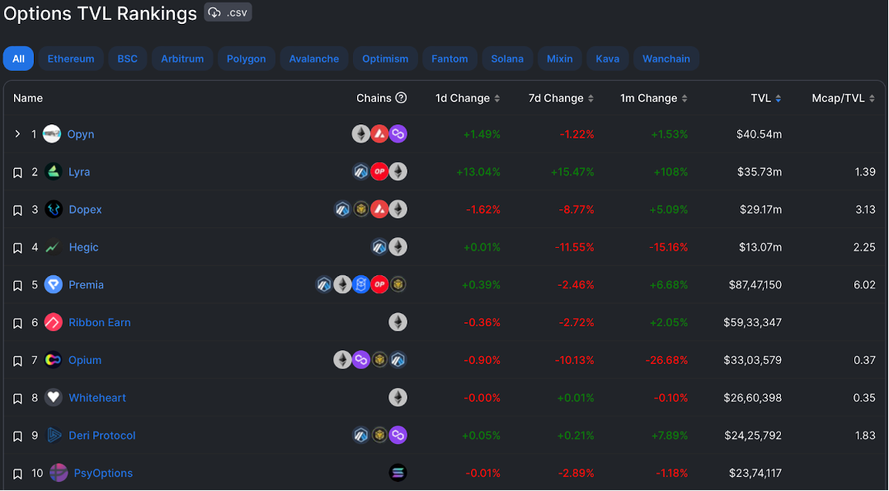This screenshot has height=491, width=889.
Task: Select the All chains filter tab
Action: click(x=18, y=58)
